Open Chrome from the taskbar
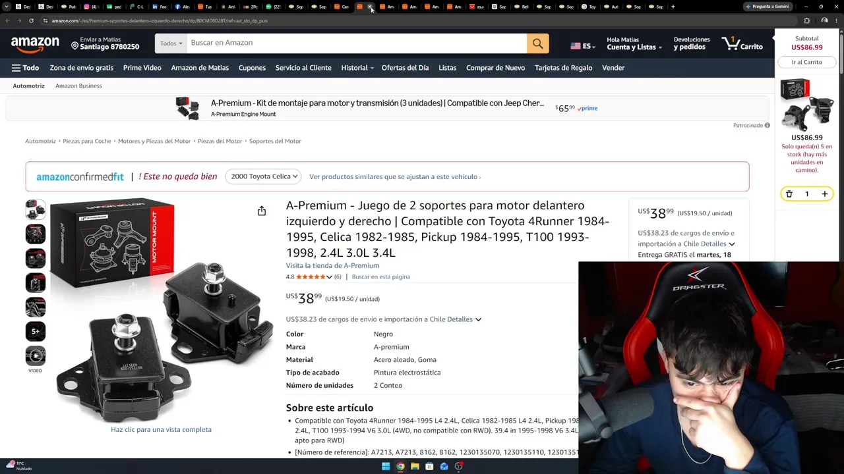 (x=400, y=467)
